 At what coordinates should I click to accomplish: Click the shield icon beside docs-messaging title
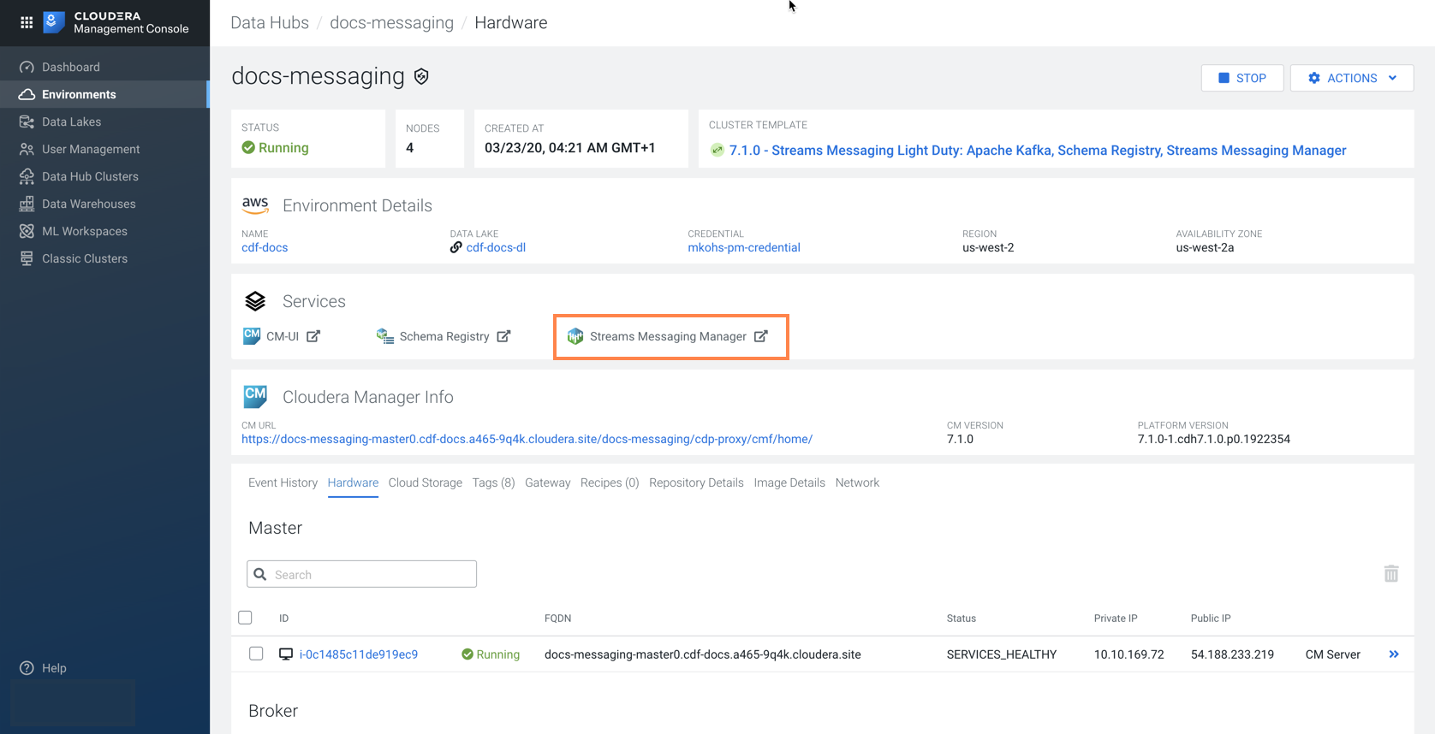pos(421,77)
